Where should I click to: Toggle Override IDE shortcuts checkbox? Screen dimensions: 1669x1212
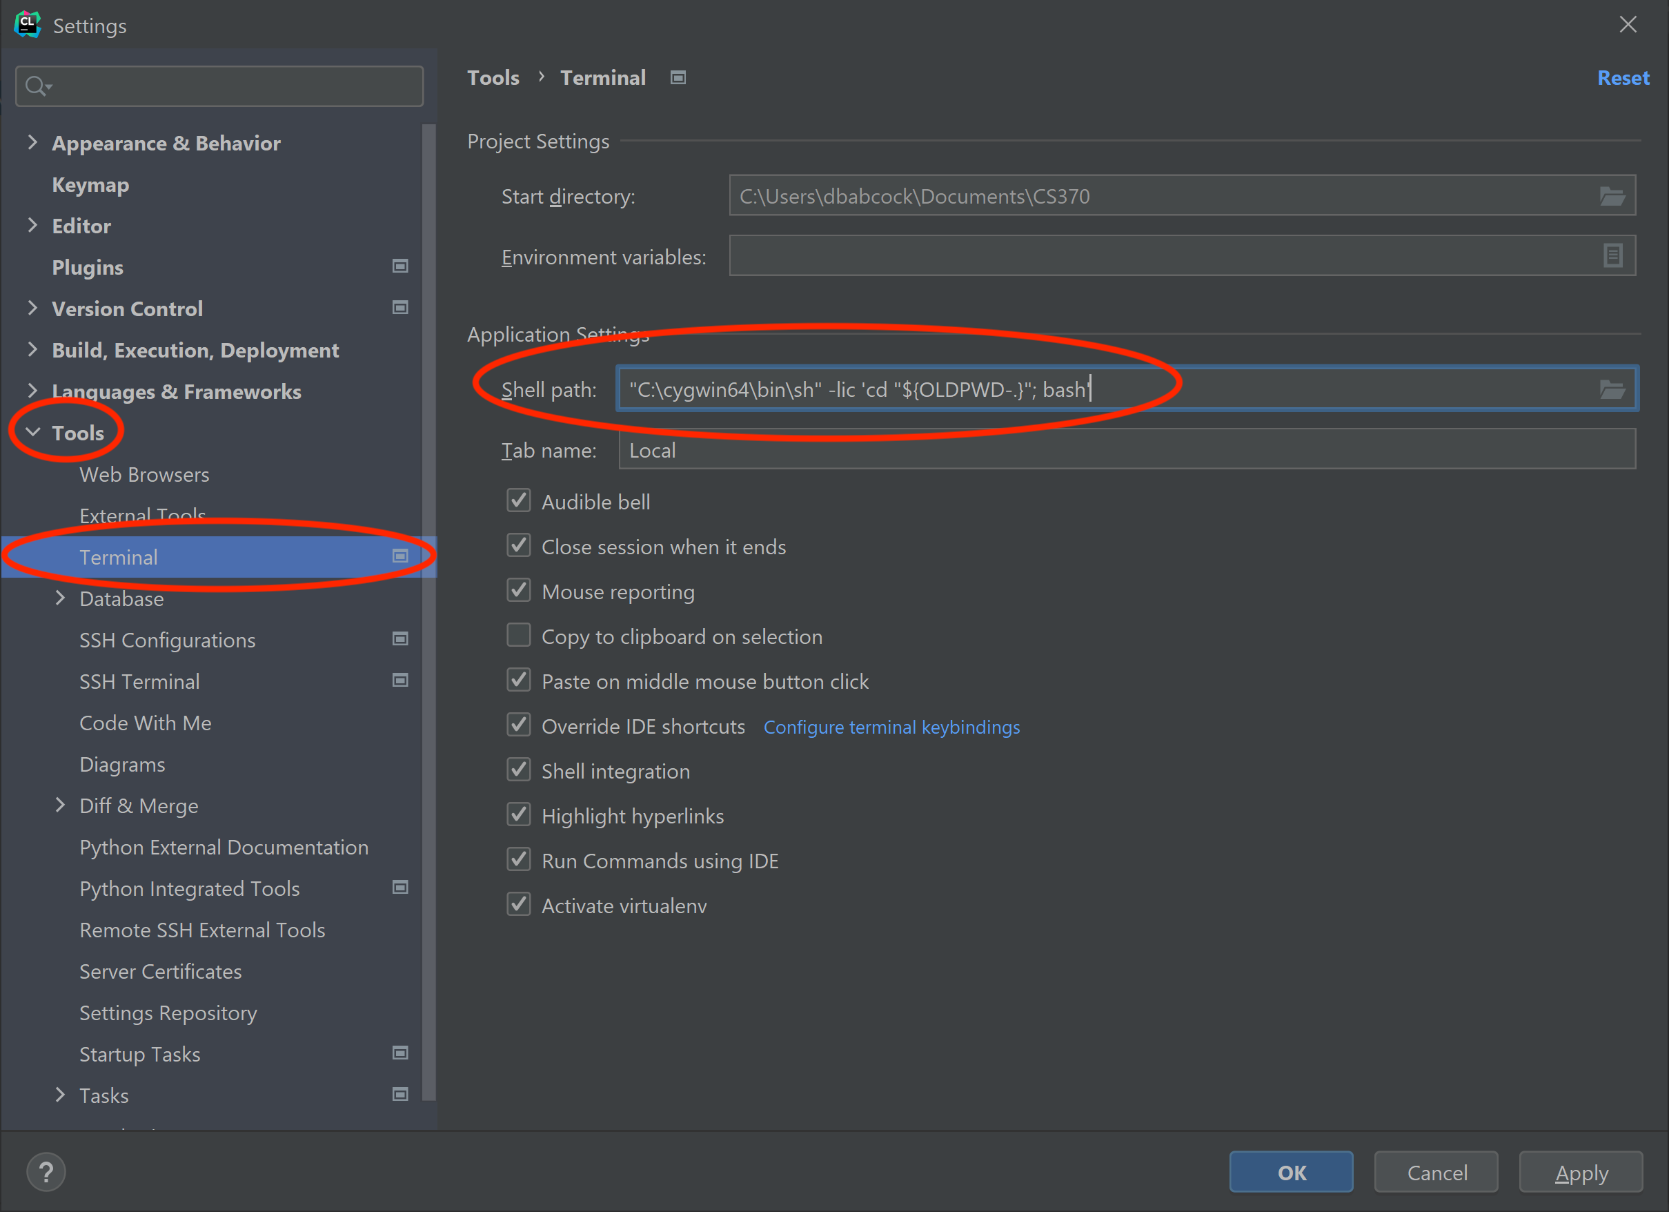(519, 726)
